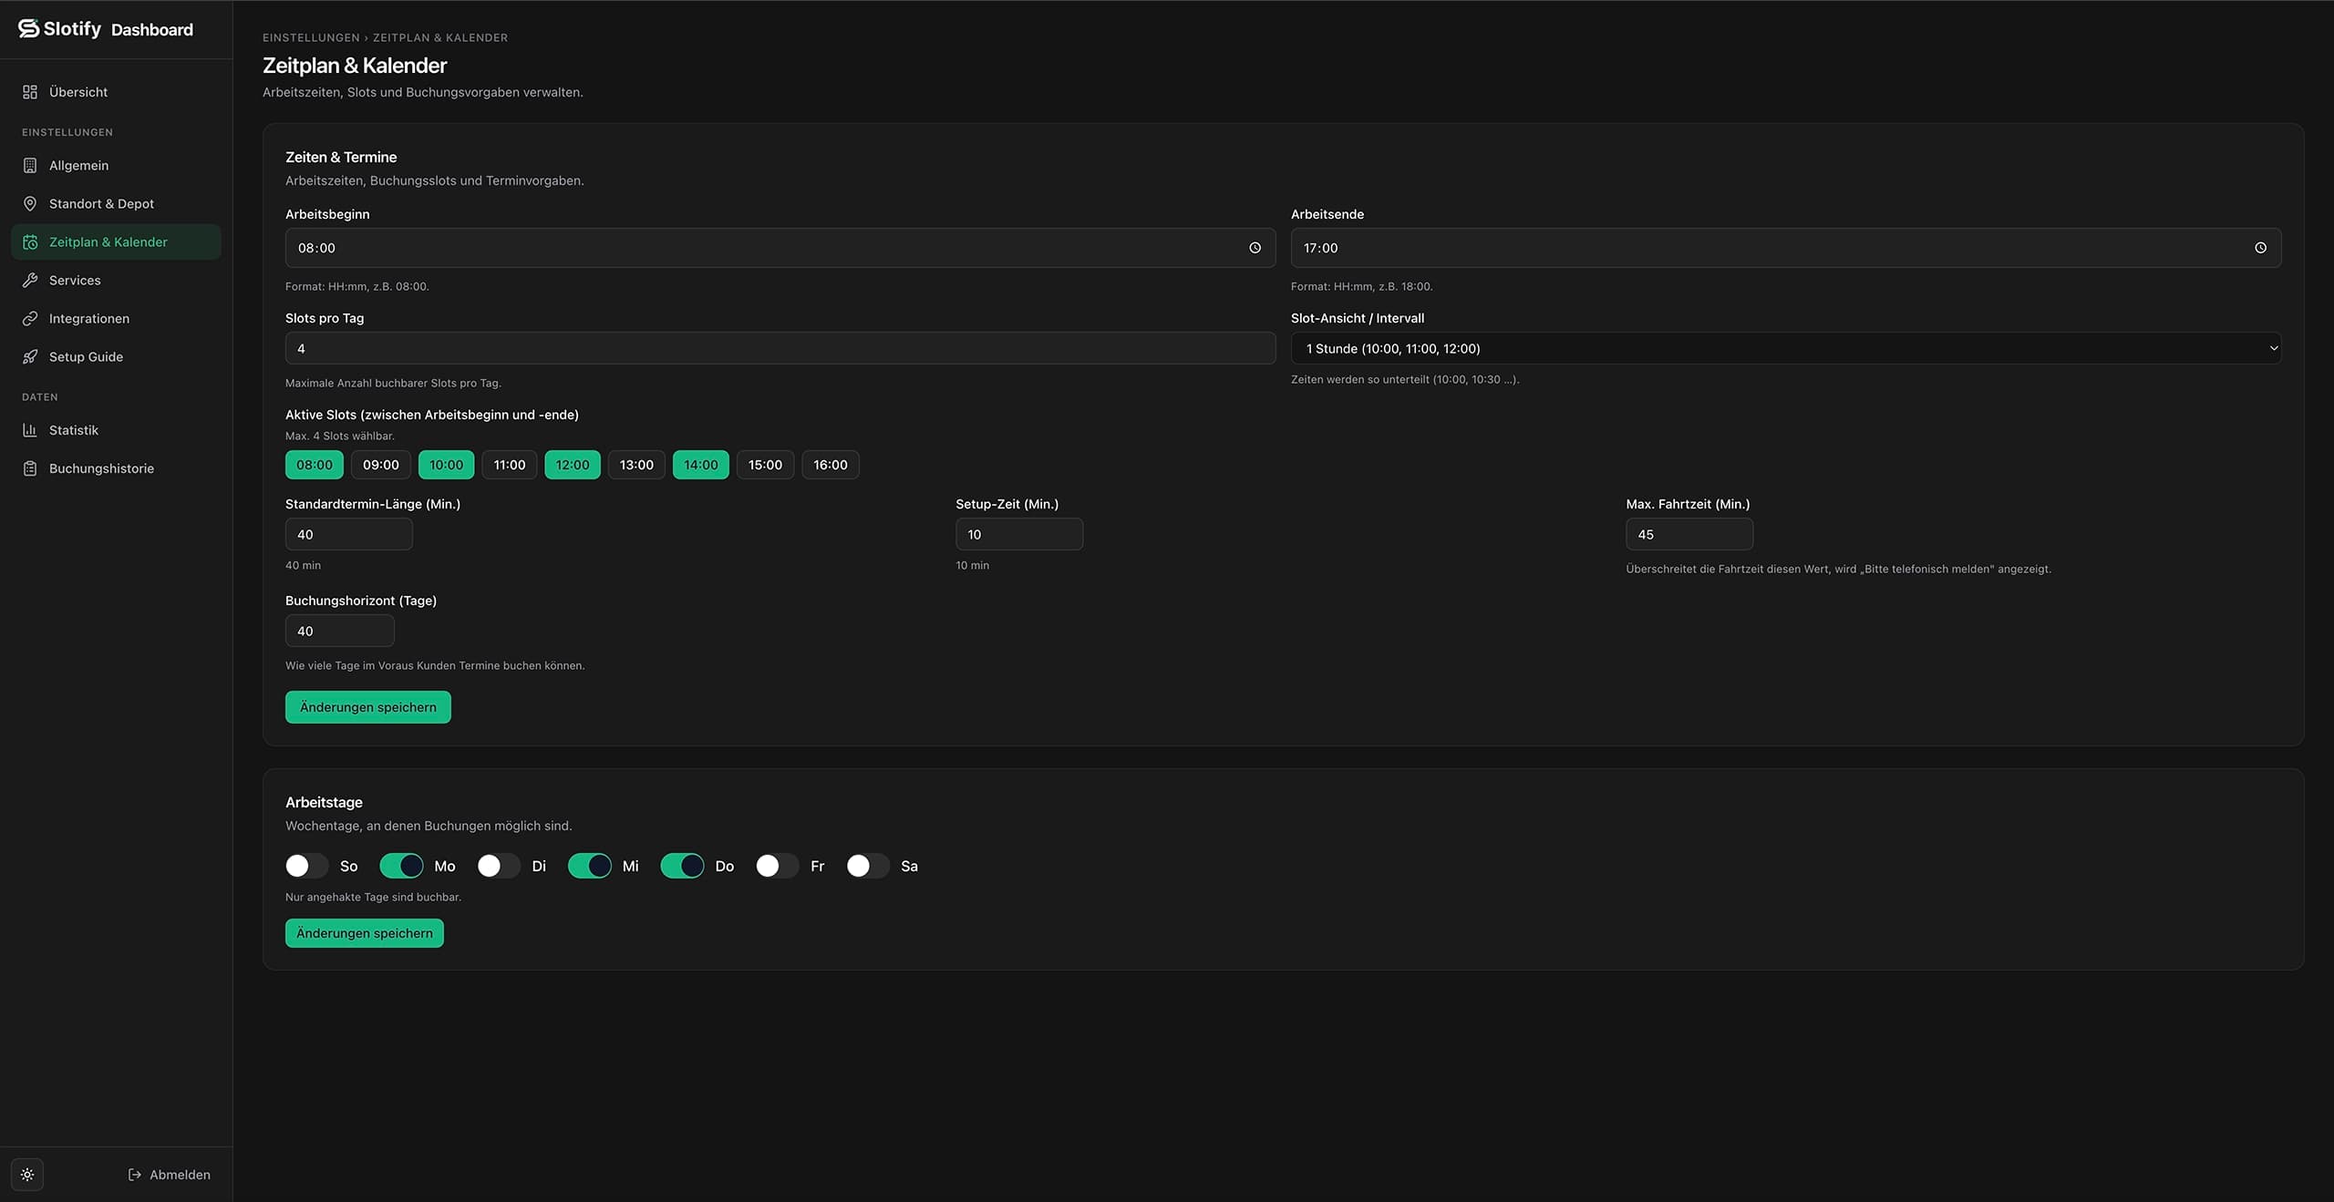Screen dimensions: 2334x1202
Task: Click the clock icon in the Arbeitsende field
Action: click(x=2262, y=247)
